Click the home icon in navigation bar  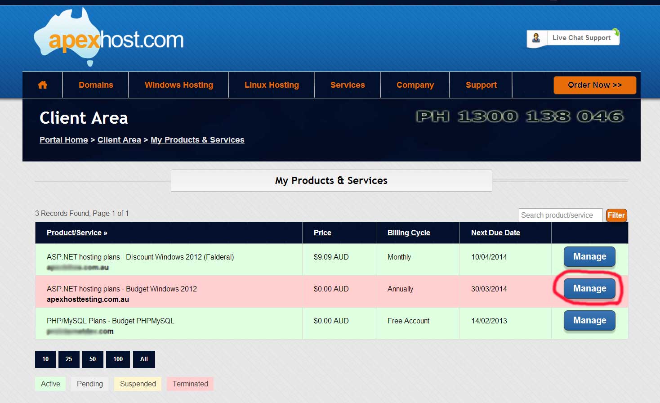point(43,85)
